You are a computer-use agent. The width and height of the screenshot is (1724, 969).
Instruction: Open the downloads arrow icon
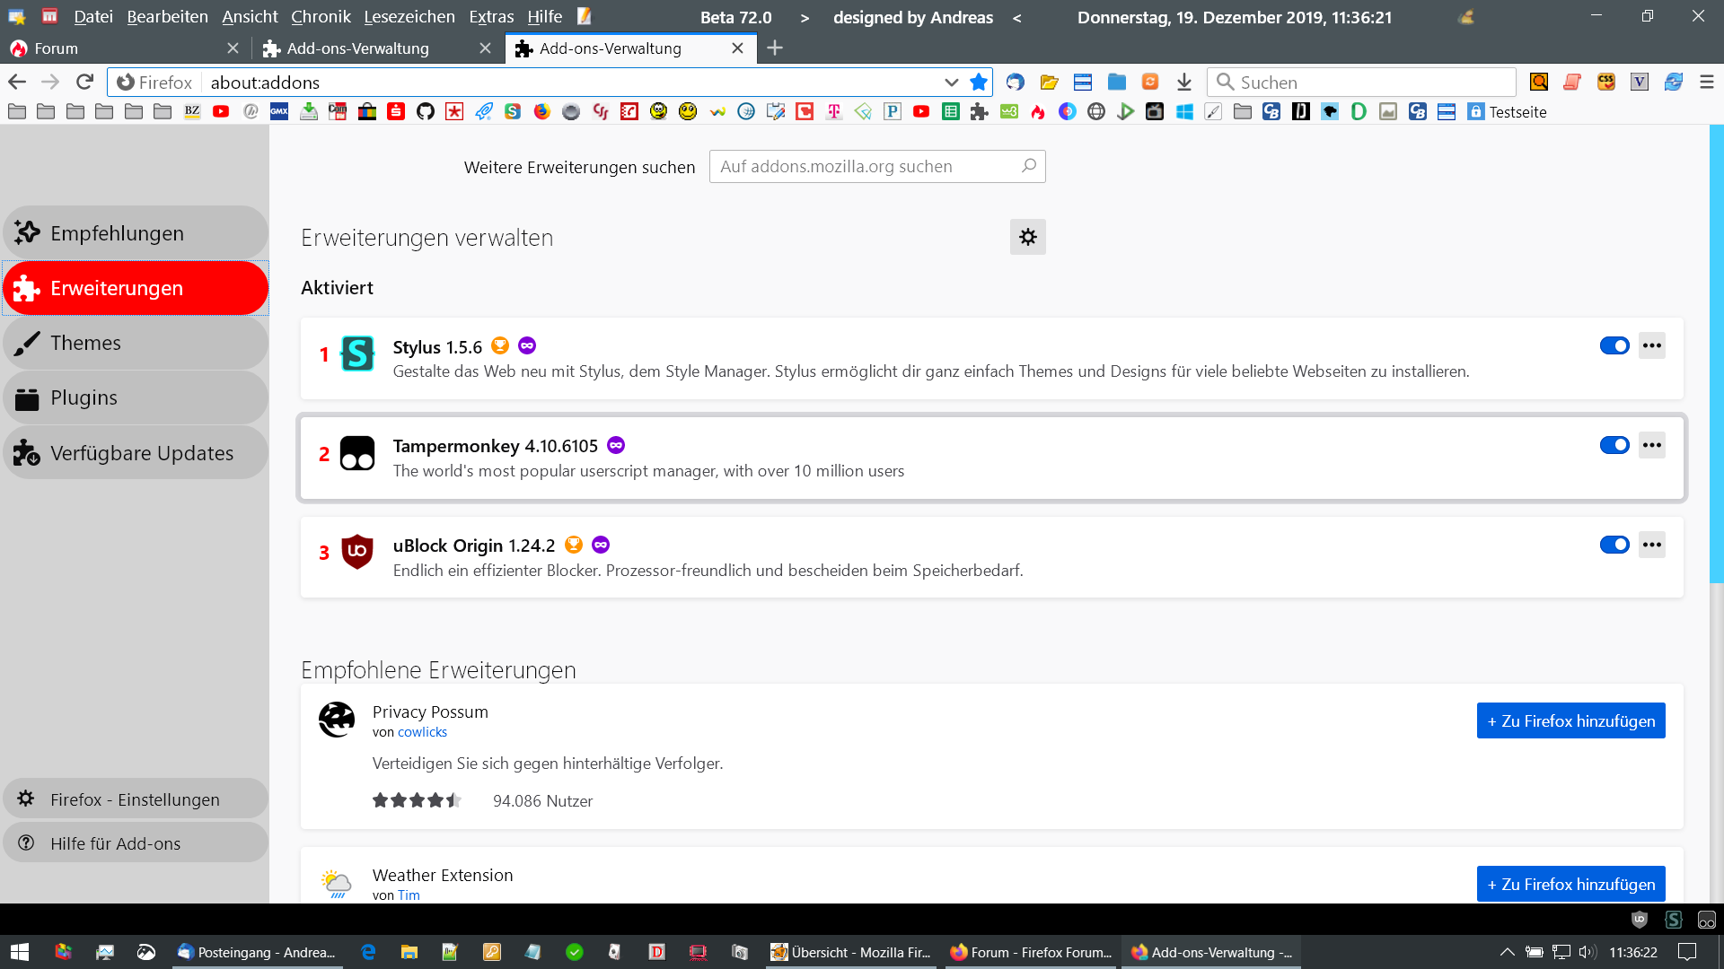click(1184, 83)
